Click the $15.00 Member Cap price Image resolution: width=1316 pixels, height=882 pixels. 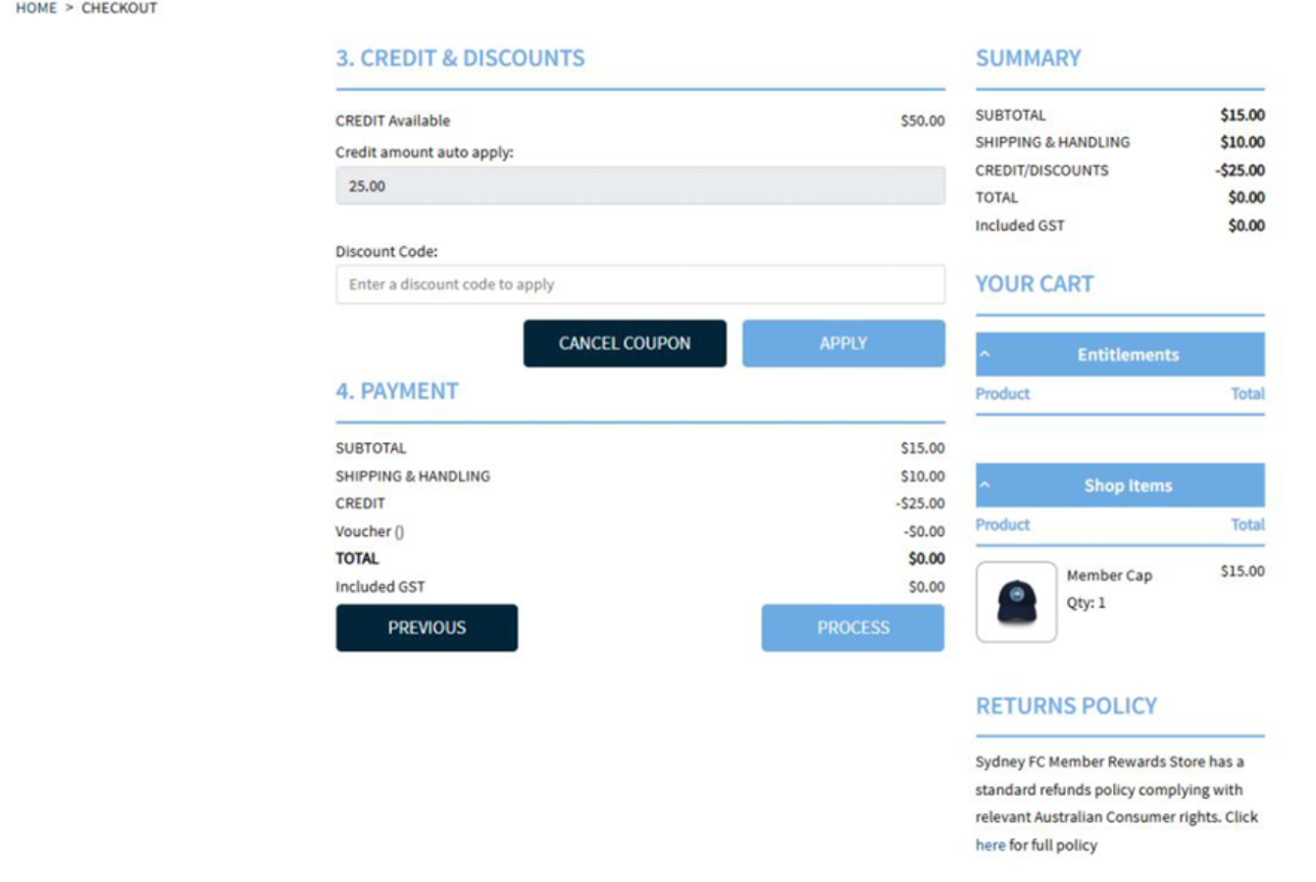[x=1242, y=570]
